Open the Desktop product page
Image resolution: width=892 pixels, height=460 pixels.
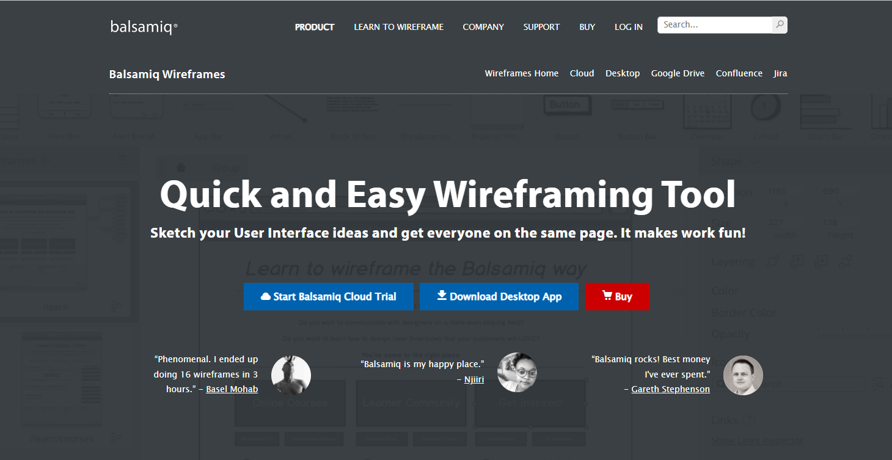623,73
